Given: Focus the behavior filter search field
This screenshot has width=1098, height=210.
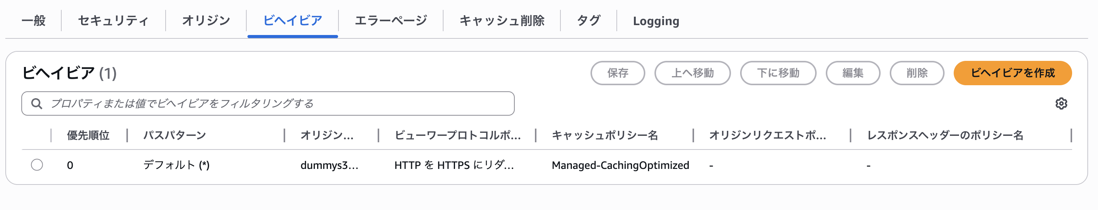Looking at the screenshot, I should click(268, 103).
